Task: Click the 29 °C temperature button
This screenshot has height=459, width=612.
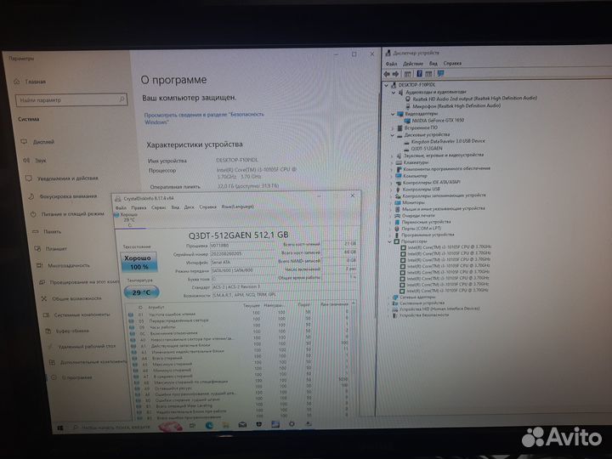Action: (x=141, y=292)
